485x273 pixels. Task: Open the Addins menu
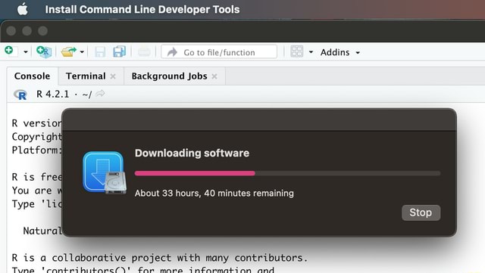pyautogui.click(x=340, y=52)
